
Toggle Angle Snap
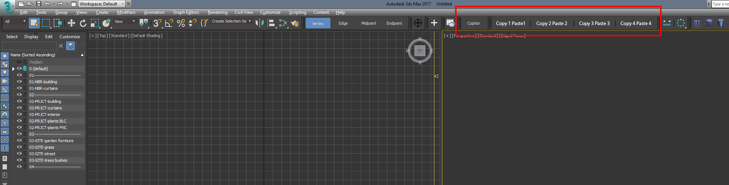169,23
